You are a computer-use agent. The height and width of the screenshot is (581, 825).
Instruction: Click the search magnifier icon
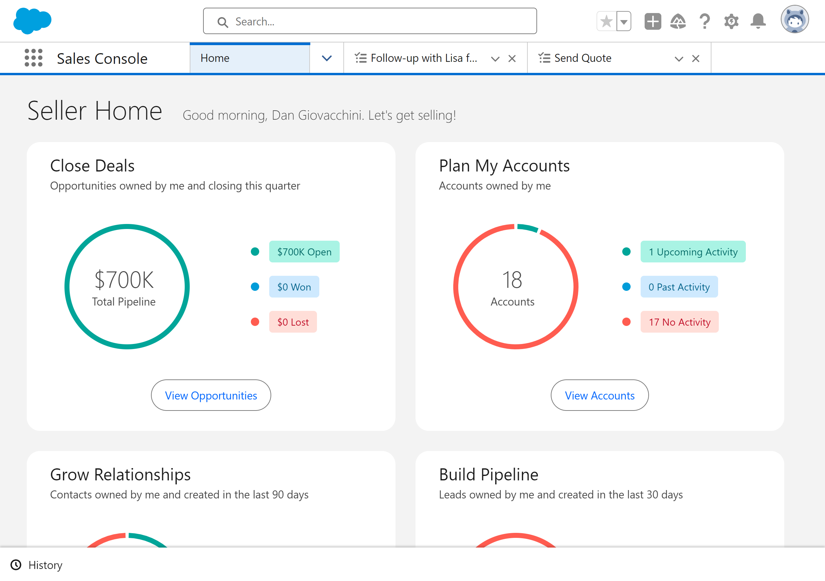[223, 22]
